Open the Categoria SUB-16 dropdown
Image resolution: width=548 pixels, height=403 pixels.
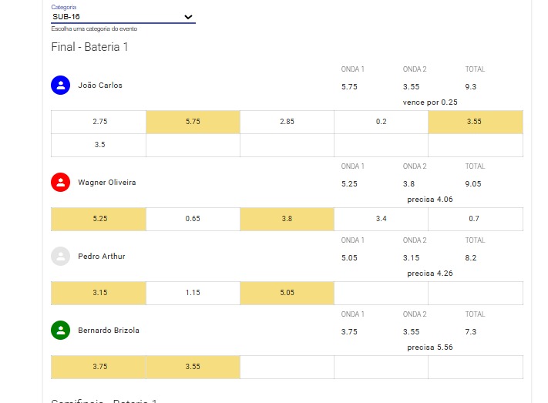point(123,17)
